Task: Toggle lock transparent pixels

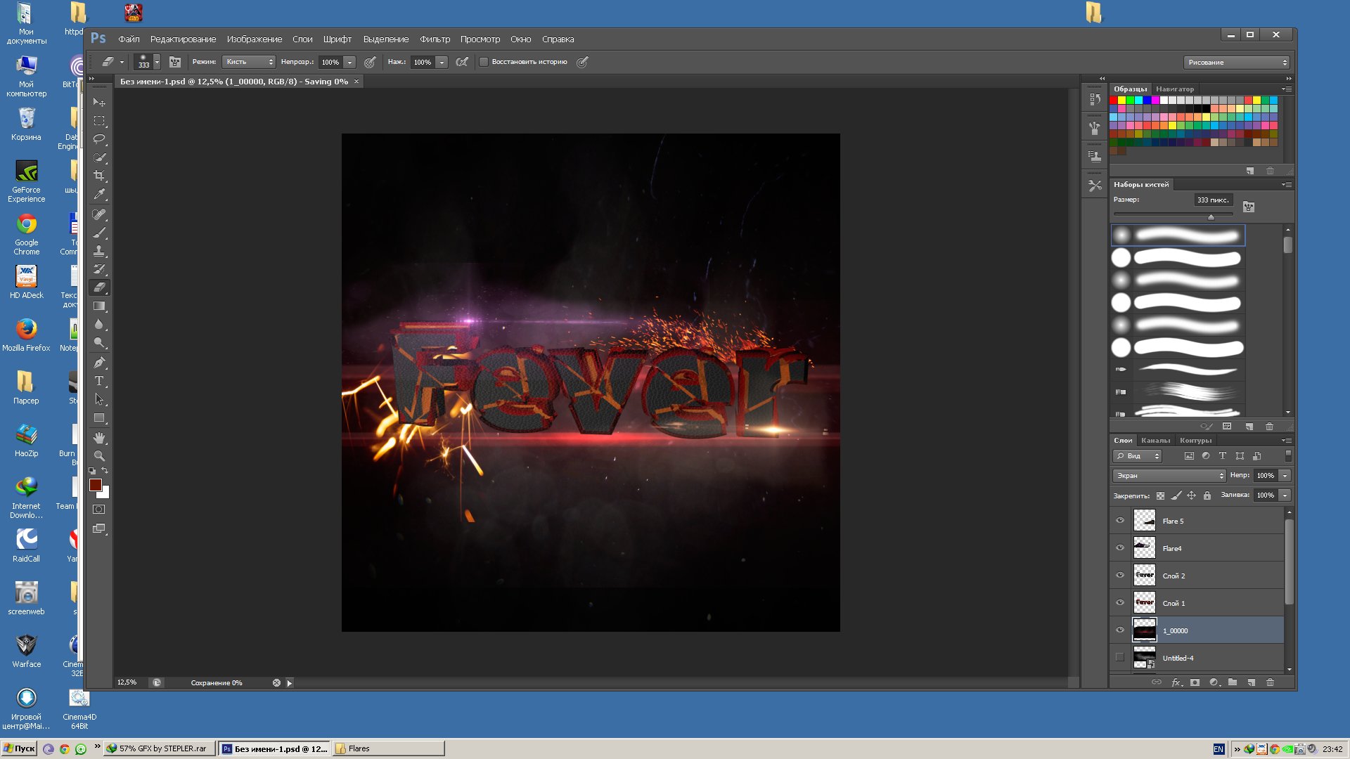Action: click(x=1160, y=495)
